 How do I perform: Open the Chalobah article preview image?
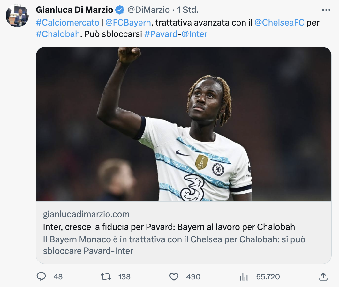coord(184,124)
